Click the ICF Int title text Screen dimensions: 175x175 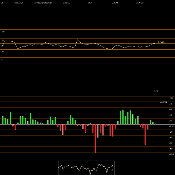pyautogui.click(x=140, y=3)
